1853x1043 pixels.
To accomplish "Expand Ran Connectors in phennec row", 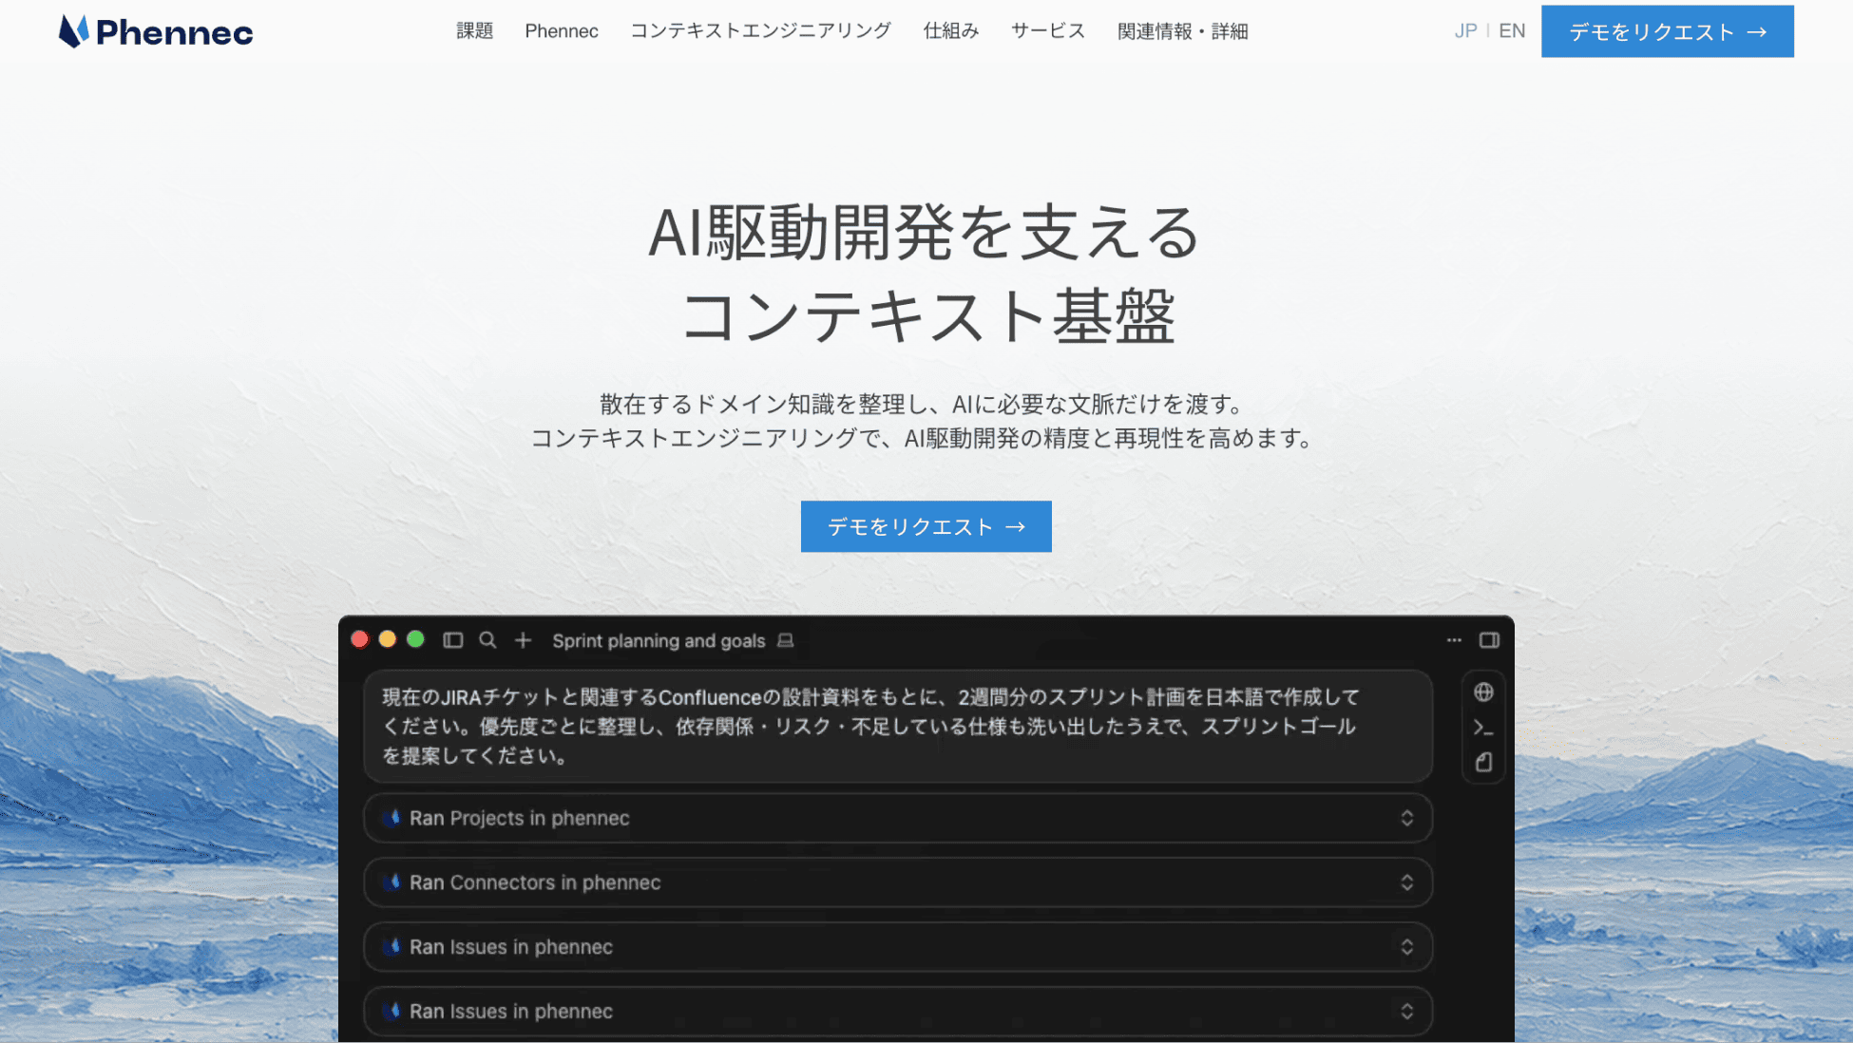I will click(x=898, y=882).
